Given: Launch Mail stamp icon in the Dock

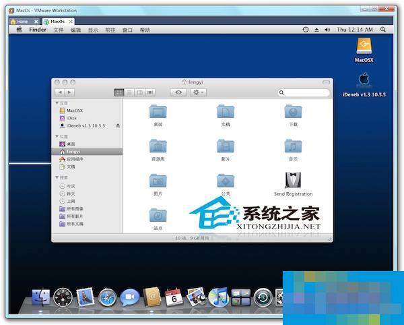Looking at the screenshot, I should point(86,297).
